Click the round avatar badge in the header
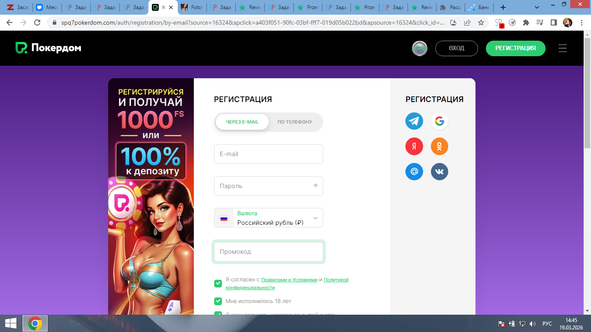This screenshot has width=591, height=332. point(419,48)
